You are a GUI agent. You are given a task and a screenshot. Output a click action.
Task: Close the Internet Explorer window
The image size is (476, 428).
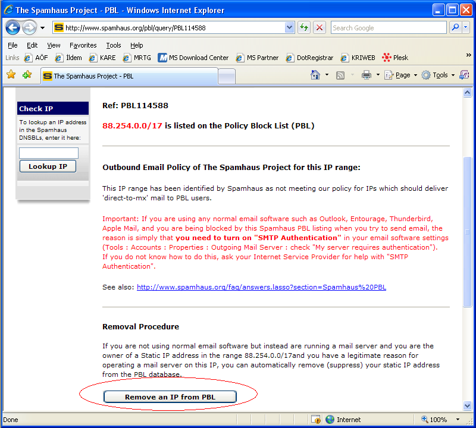click(x=466, y=10)
